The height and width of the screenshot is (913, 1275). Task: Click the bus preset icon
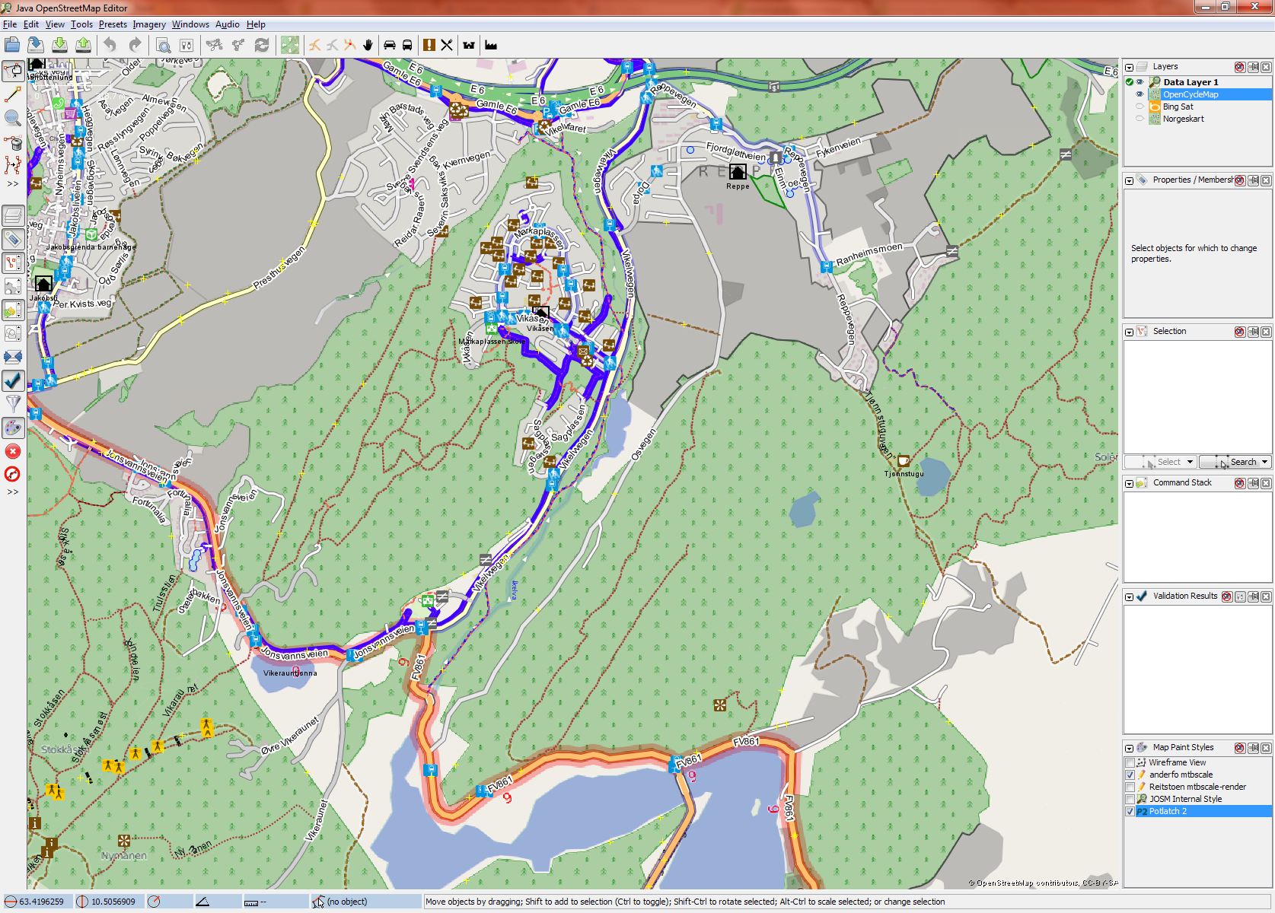[x=407, y=45]
